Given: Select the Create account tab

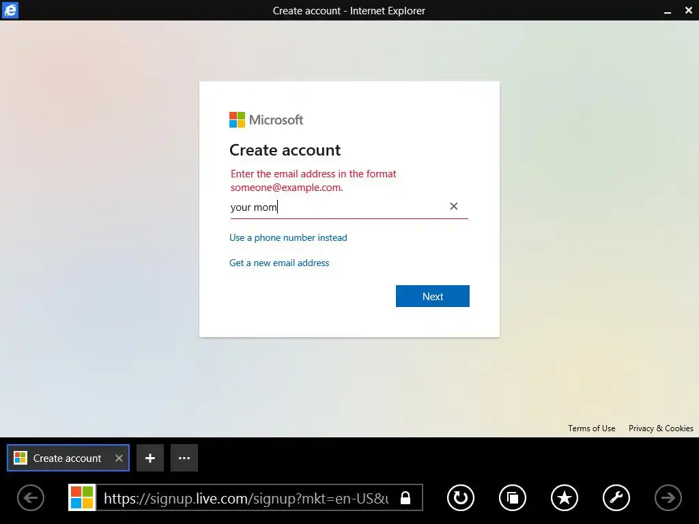Looking at the screenshot, I should [68, 458].
